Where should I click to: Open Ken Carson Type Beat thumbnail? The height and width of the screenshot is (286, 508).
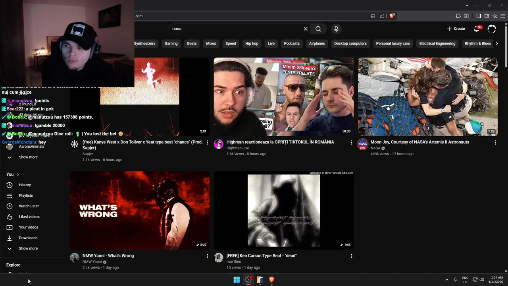pos(283,210)
